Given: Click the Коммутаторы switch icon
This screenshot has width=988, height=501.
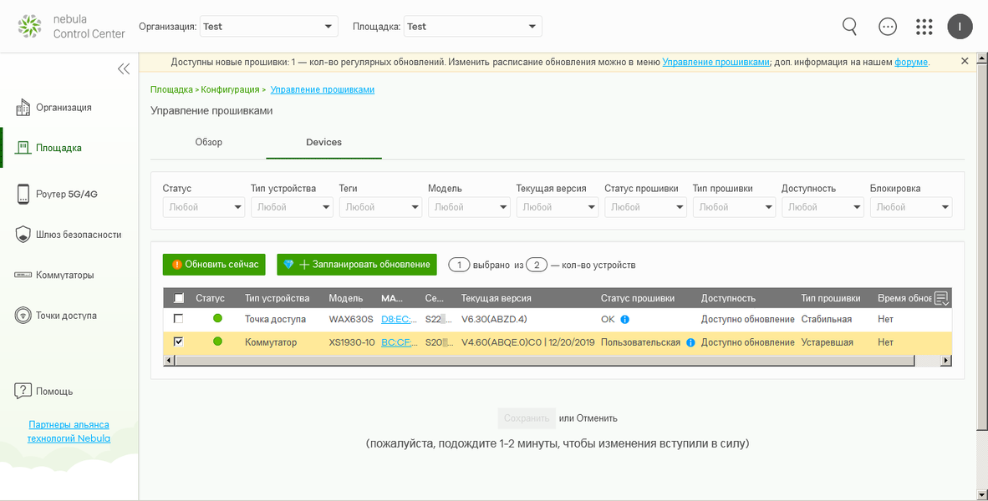Looking at the screenshot, I should [23, 275].
